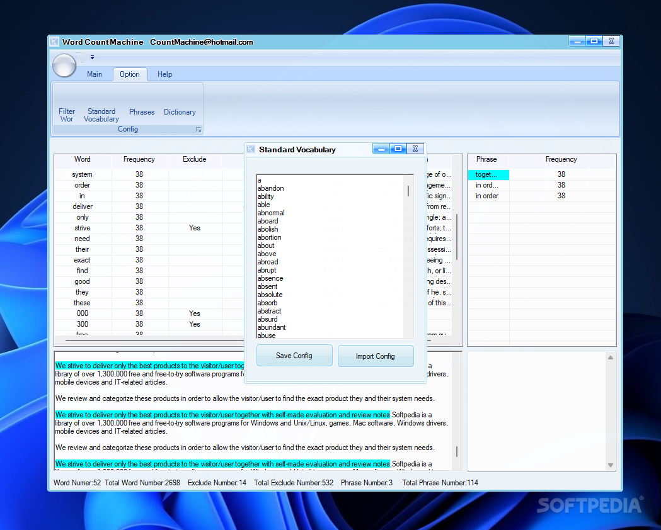Select the '300' word row
This screenshot has height=530, width=661.
(x=82, y=324)
